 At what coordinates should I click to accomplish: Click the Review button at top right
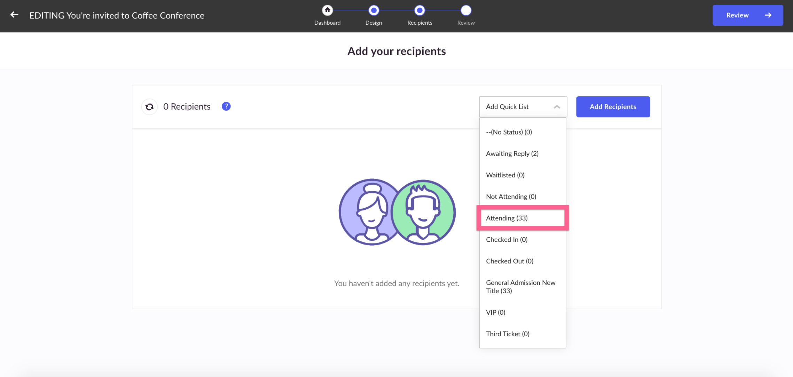[x=748, y=15]
